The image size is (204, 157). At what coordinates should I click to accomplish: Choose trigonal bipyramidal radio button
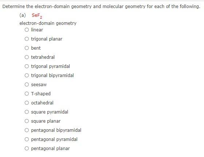[x=27, y=75]
